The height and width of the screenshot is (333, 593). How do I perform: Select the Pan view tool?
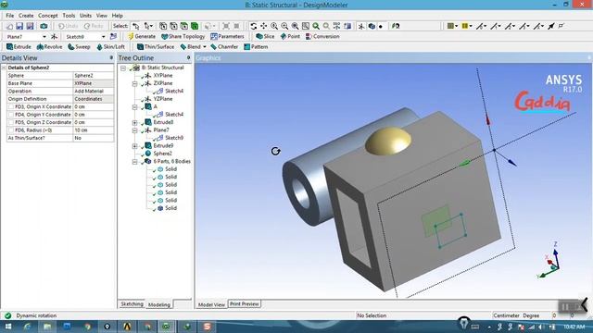[x=263, y=26]
